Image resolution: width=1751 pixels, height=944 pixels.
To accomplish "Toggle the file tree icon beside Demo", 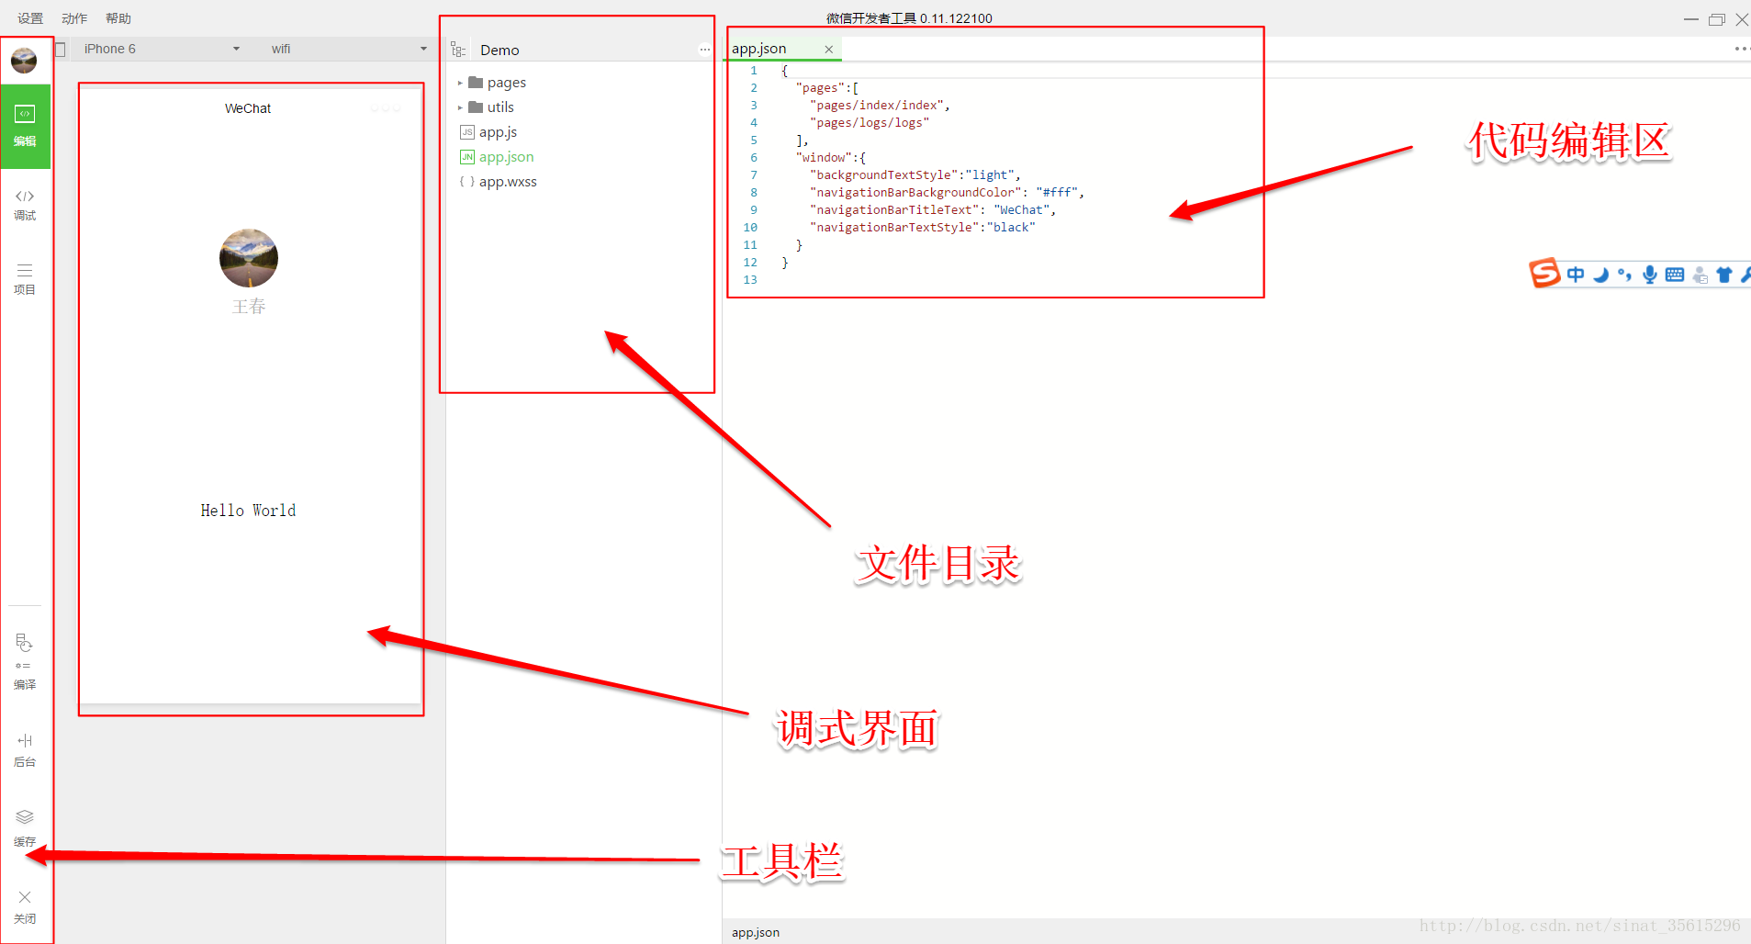I will point(458,50).
